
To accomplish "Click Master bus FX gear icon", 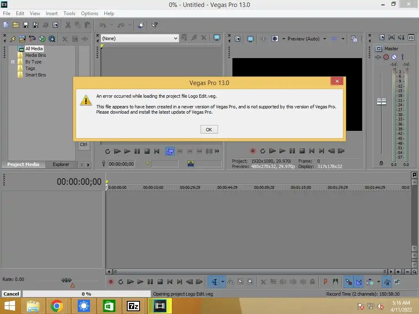I will tap(386, 57).
